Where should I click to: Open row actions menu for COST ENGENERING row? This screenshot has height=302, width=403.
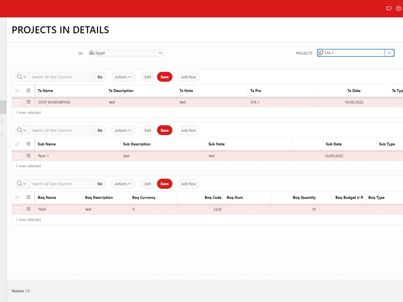tap(28, 102)
